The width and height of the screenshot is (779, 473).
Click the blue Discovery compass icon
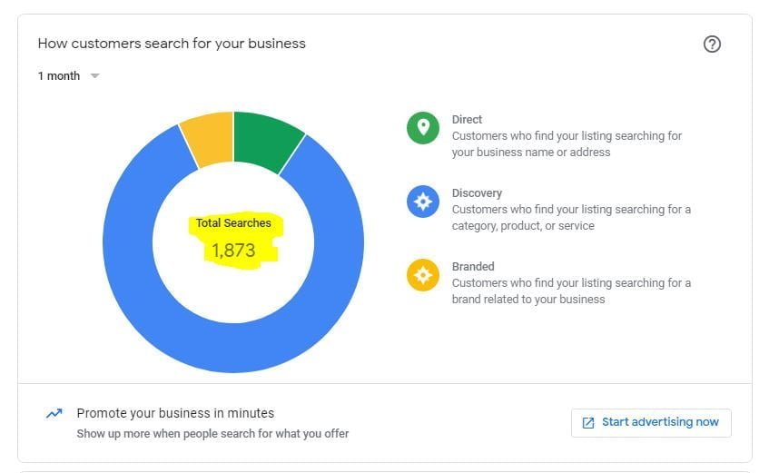pyautogui.click(x=422, y=202)
